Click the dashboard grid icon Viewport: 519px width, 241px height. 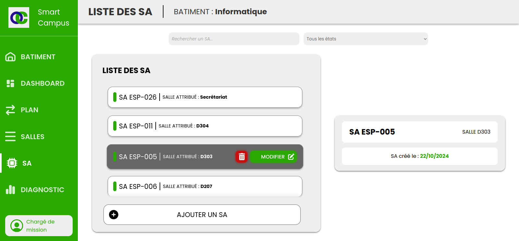point(10,83)
